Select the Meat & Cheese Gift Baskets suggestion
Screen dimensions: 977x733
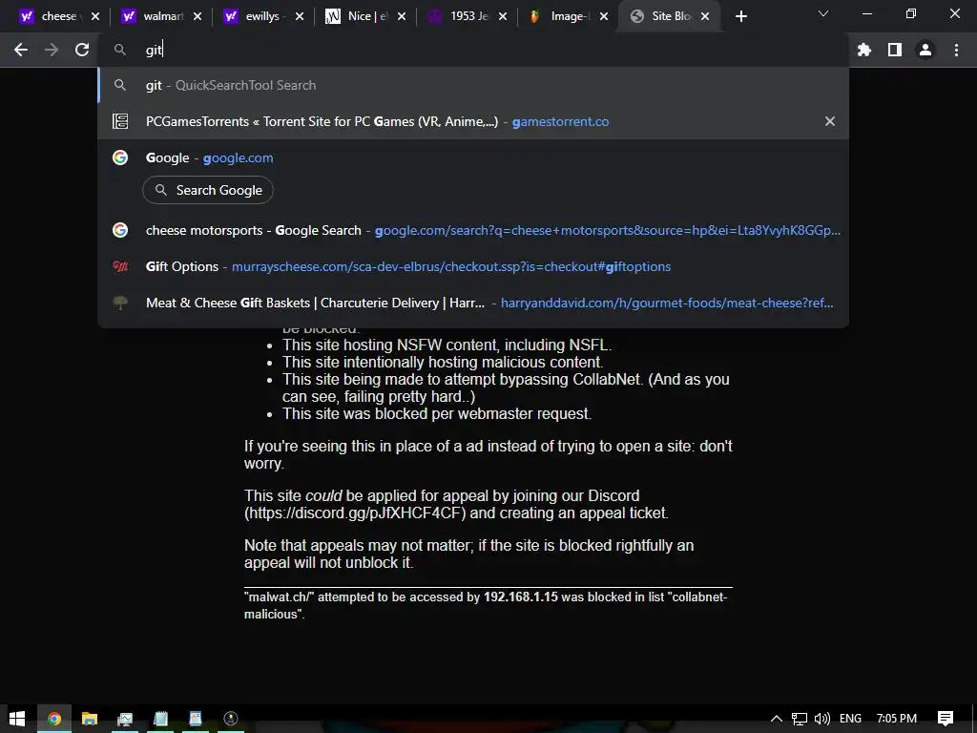tap(473, 303)
